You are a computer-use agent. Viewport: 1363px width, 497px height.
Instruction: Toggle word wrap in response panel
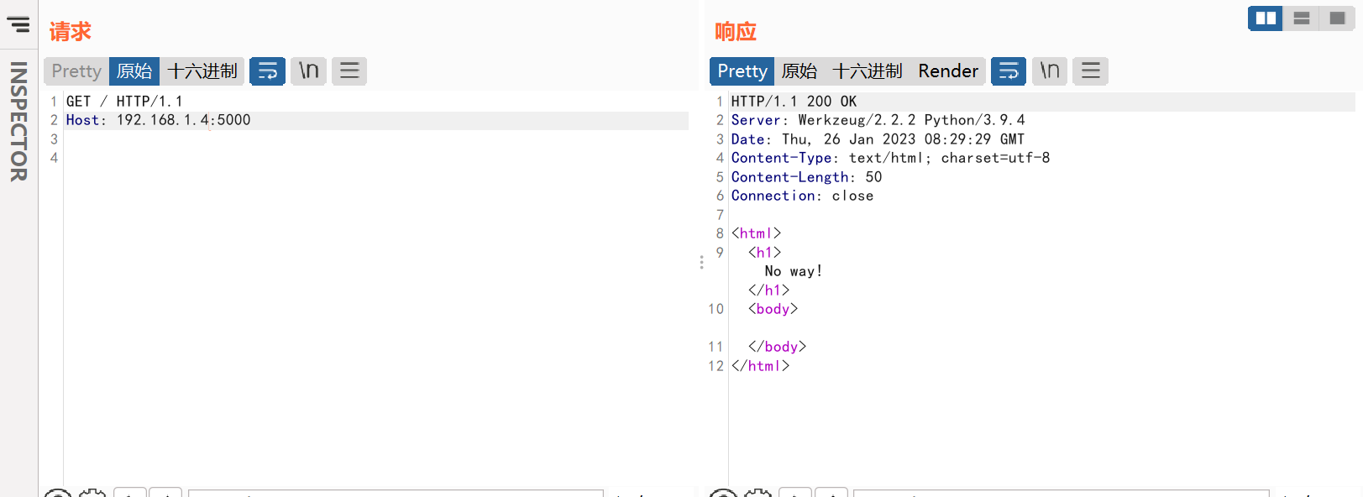coord(1009,71)
